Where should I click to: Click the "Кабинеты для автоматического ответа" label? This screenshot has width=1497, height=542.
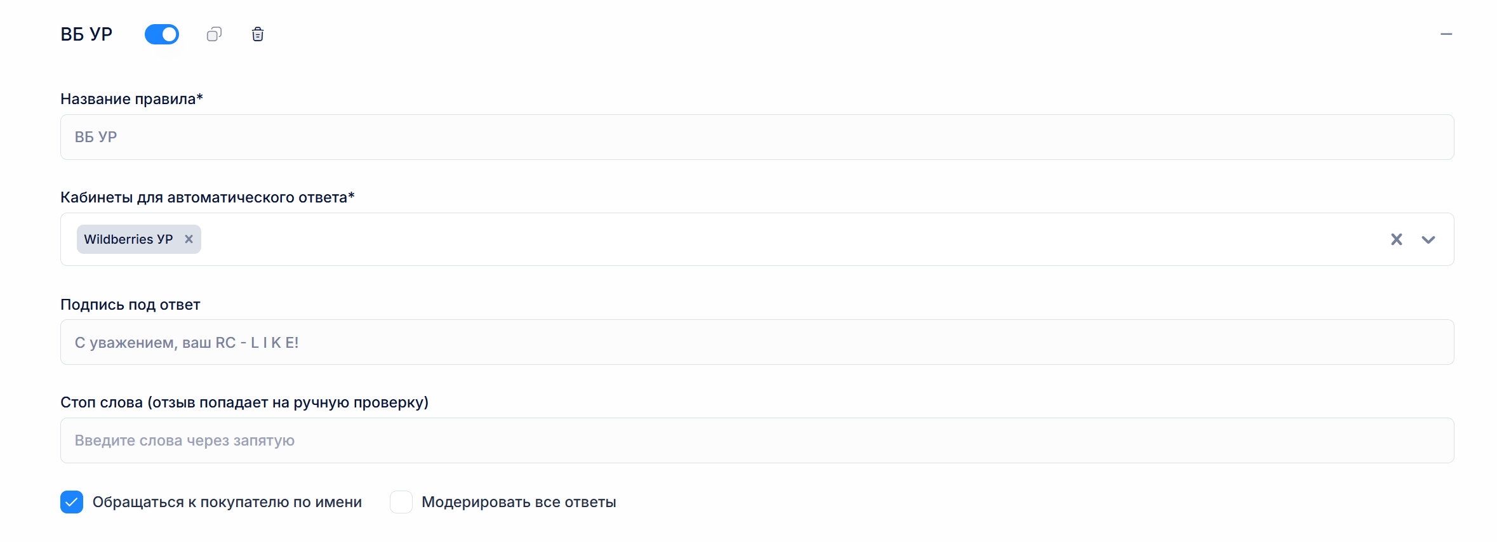pos(207,197)
